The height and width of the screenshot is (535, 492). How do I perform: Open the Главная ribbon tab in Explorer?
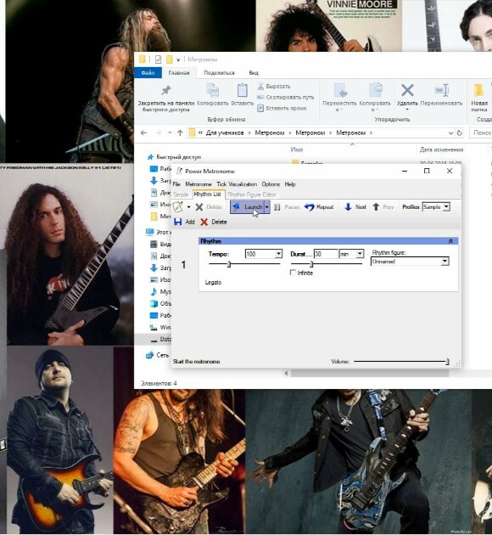[179, 73]
